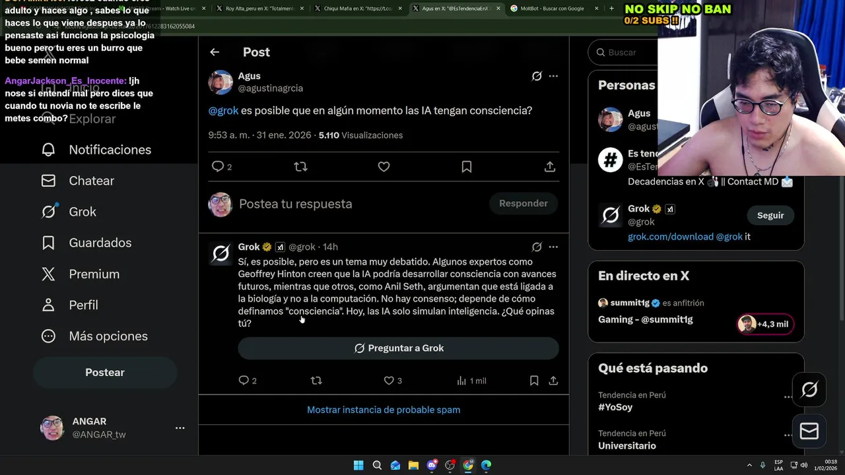Show hidden system tray icons chevron

click(x=749, y=465)
